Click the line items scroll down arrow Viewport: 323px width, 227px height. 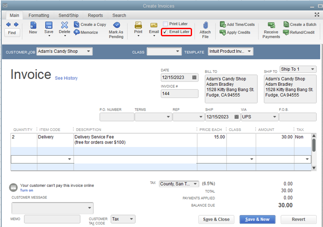(314, 168)
